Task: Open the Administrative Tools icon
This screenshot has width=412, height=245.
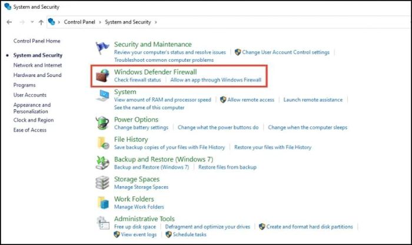Action: click(103, 223)
